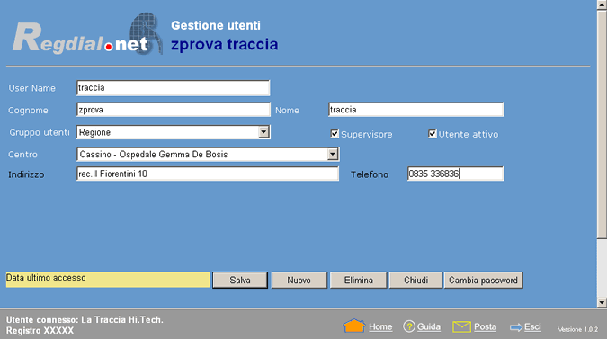Open the Centro dropdown list

point(333,154)
